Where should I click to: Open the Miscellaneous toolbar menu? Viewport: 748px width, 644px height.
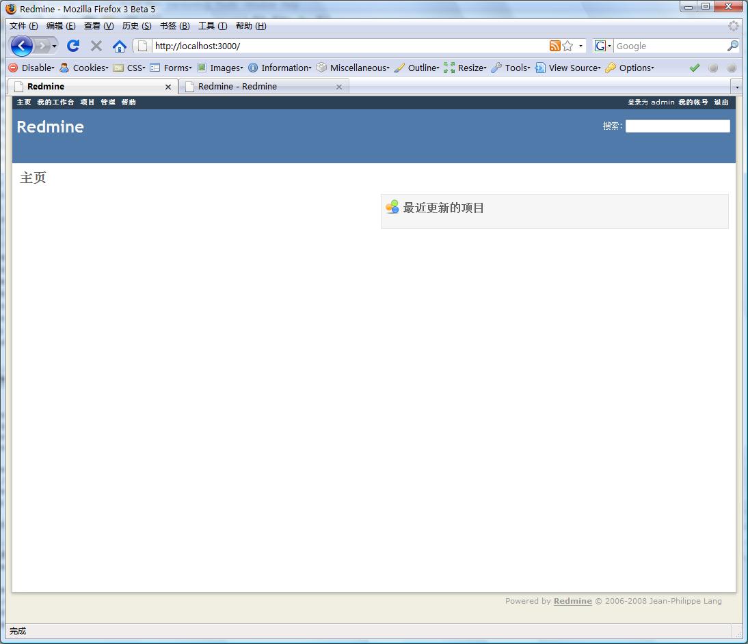[353, 68]
